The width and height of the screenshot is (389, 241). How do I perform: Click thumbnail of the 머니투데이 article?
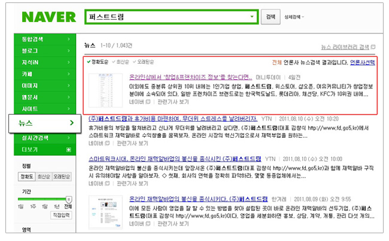point(105,90)
